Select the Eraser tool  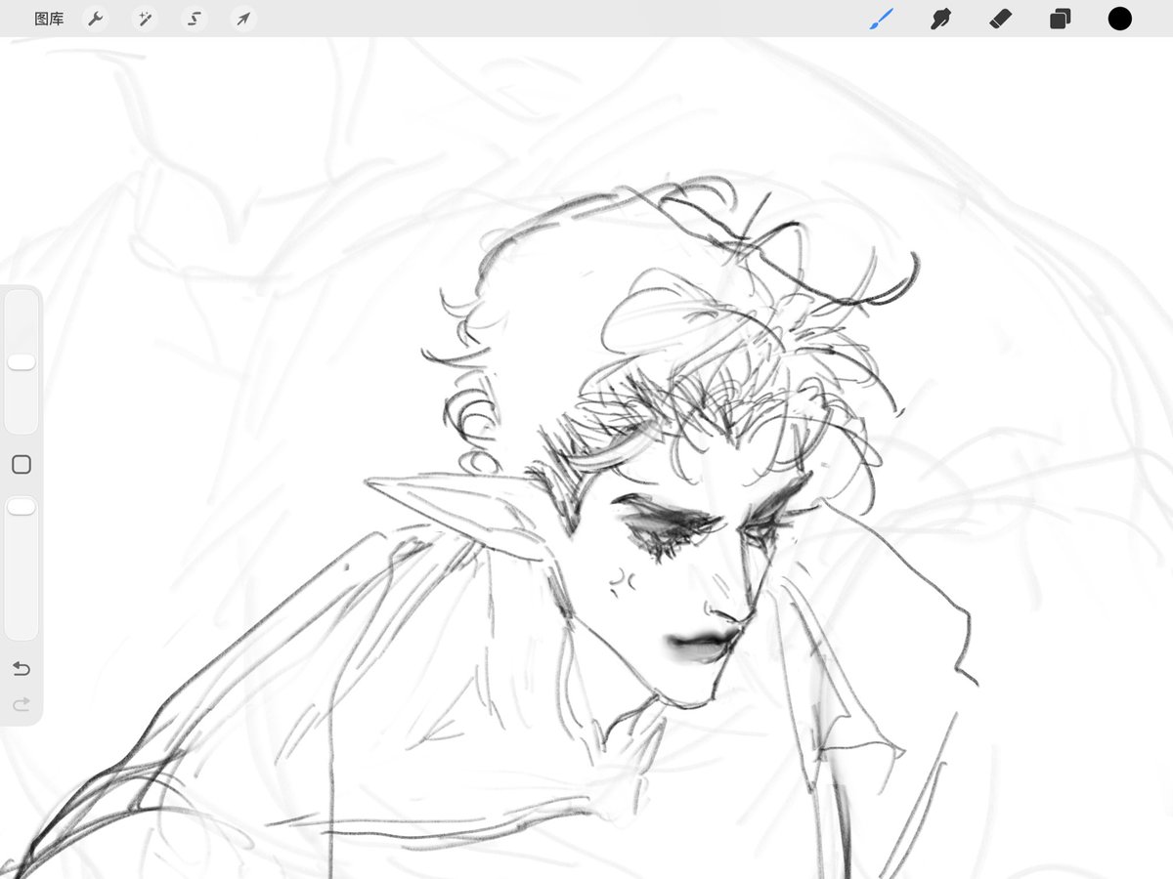point(1000,19)
